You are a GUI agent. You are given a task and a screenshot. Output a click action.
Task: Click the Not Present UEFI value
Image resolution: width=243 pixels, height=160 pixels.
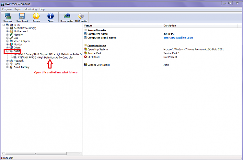(170, 57)
